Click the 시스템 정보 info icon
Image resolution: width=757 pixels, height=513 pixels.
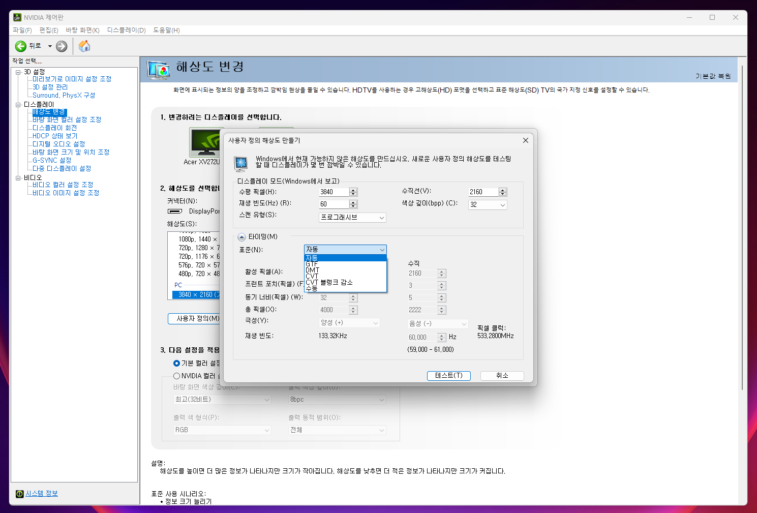point(19,494)
